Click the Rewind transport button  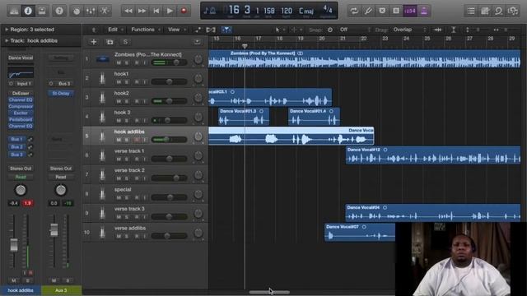128,11
